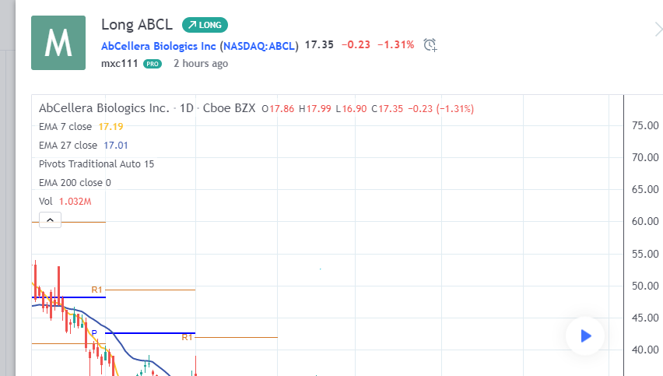Create a price alert with the alarm clock icon
Screen dimensions: 663x376
click(430, 45)
